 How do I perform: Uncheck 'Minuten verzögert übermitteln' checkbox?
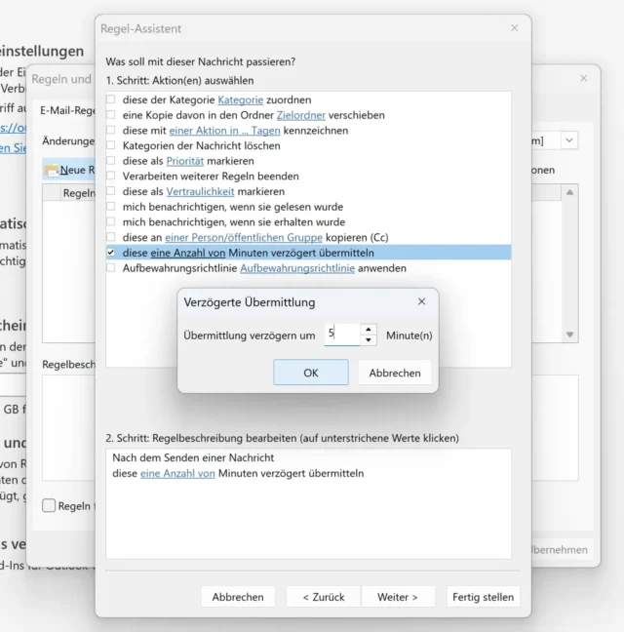(x=111, y=253)
